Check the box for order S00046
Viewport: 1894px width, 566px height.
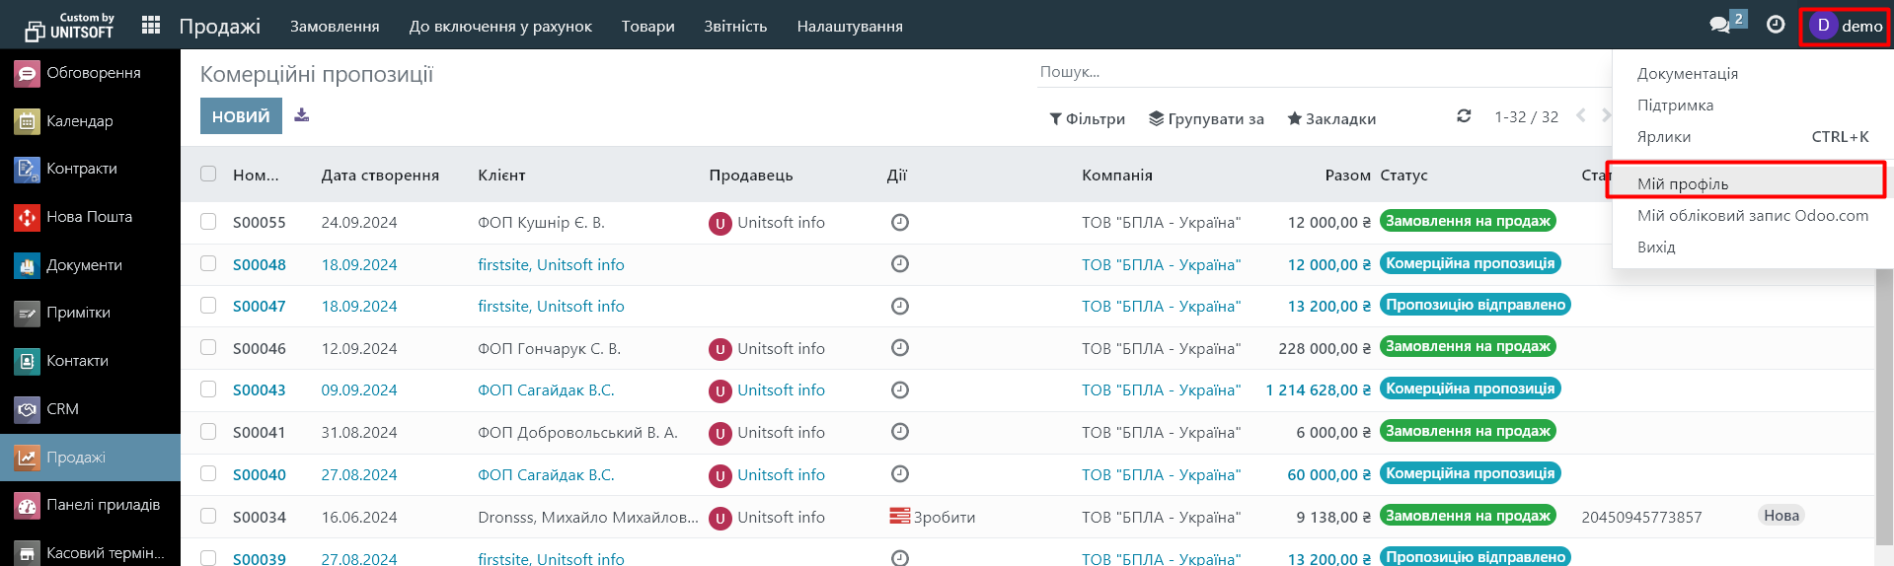(208, 348)
